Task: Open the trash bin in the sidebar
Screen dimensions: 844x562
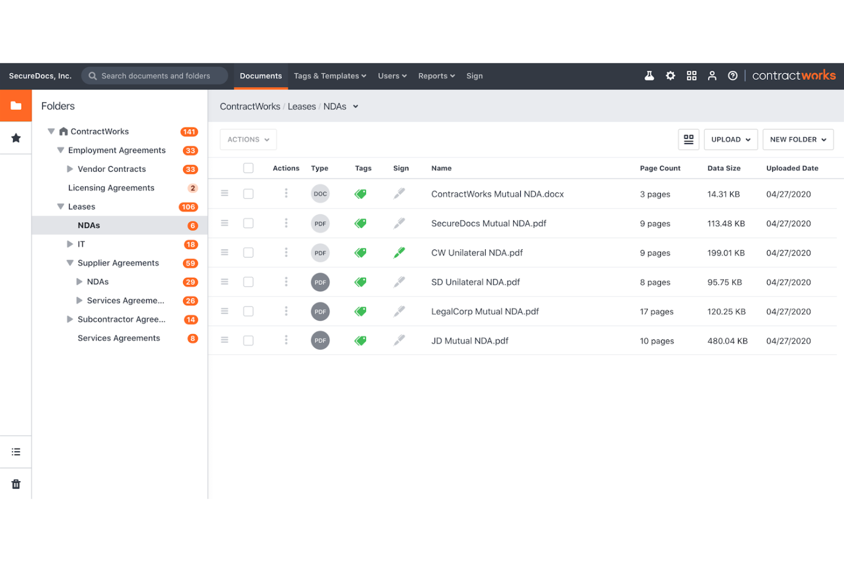Action: tap(16, 484)
